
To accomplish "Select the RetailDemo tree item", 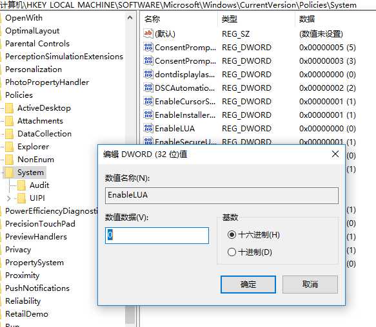I will pyautogui.click(x=26, y=314).
